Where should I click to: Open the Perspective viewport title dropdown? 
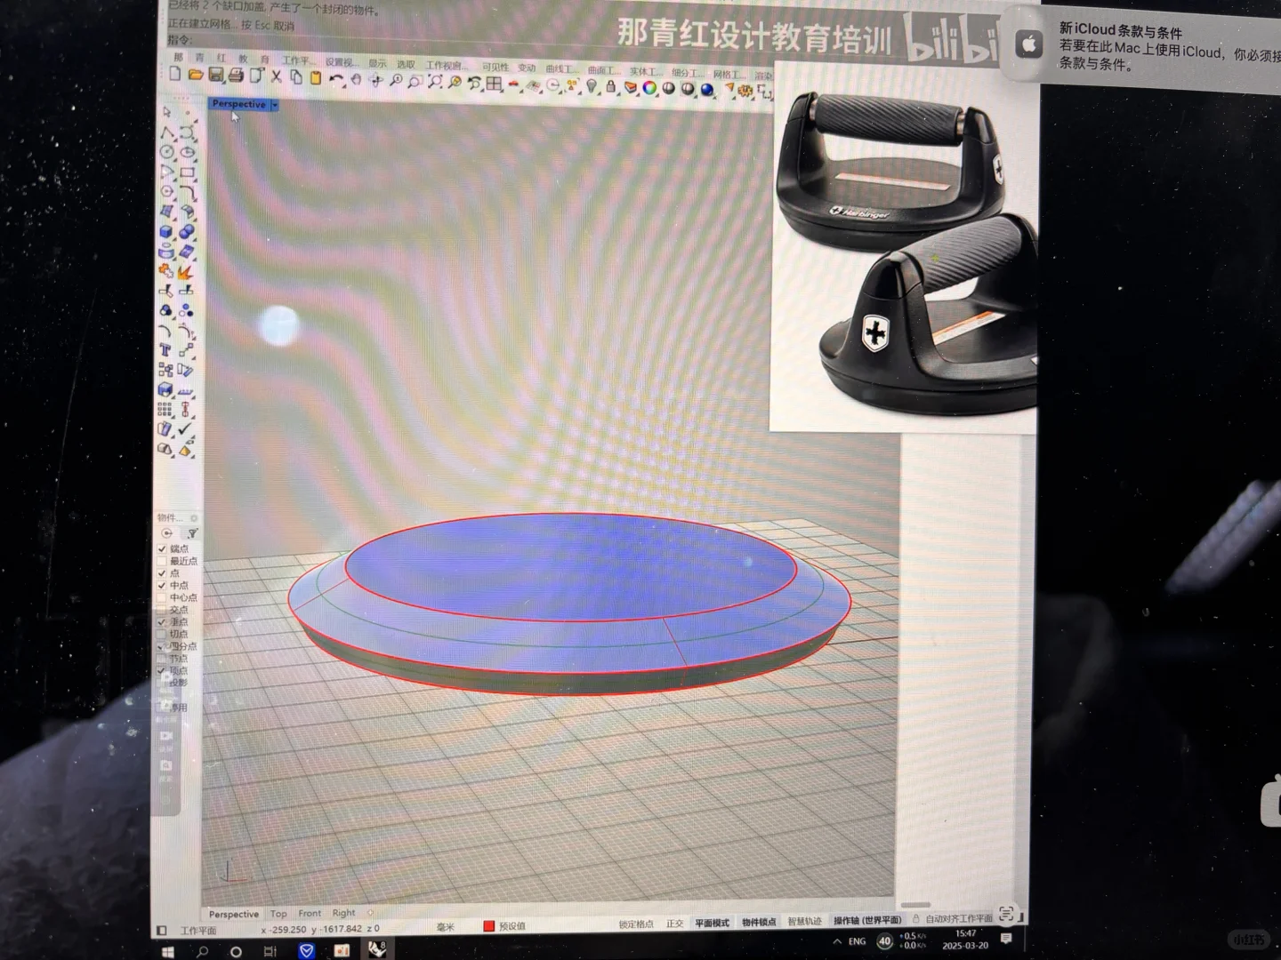(274, 105)
